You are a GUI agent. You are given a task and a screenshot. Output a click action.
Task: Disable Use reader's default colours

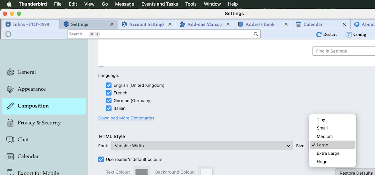tap(101, 160)
